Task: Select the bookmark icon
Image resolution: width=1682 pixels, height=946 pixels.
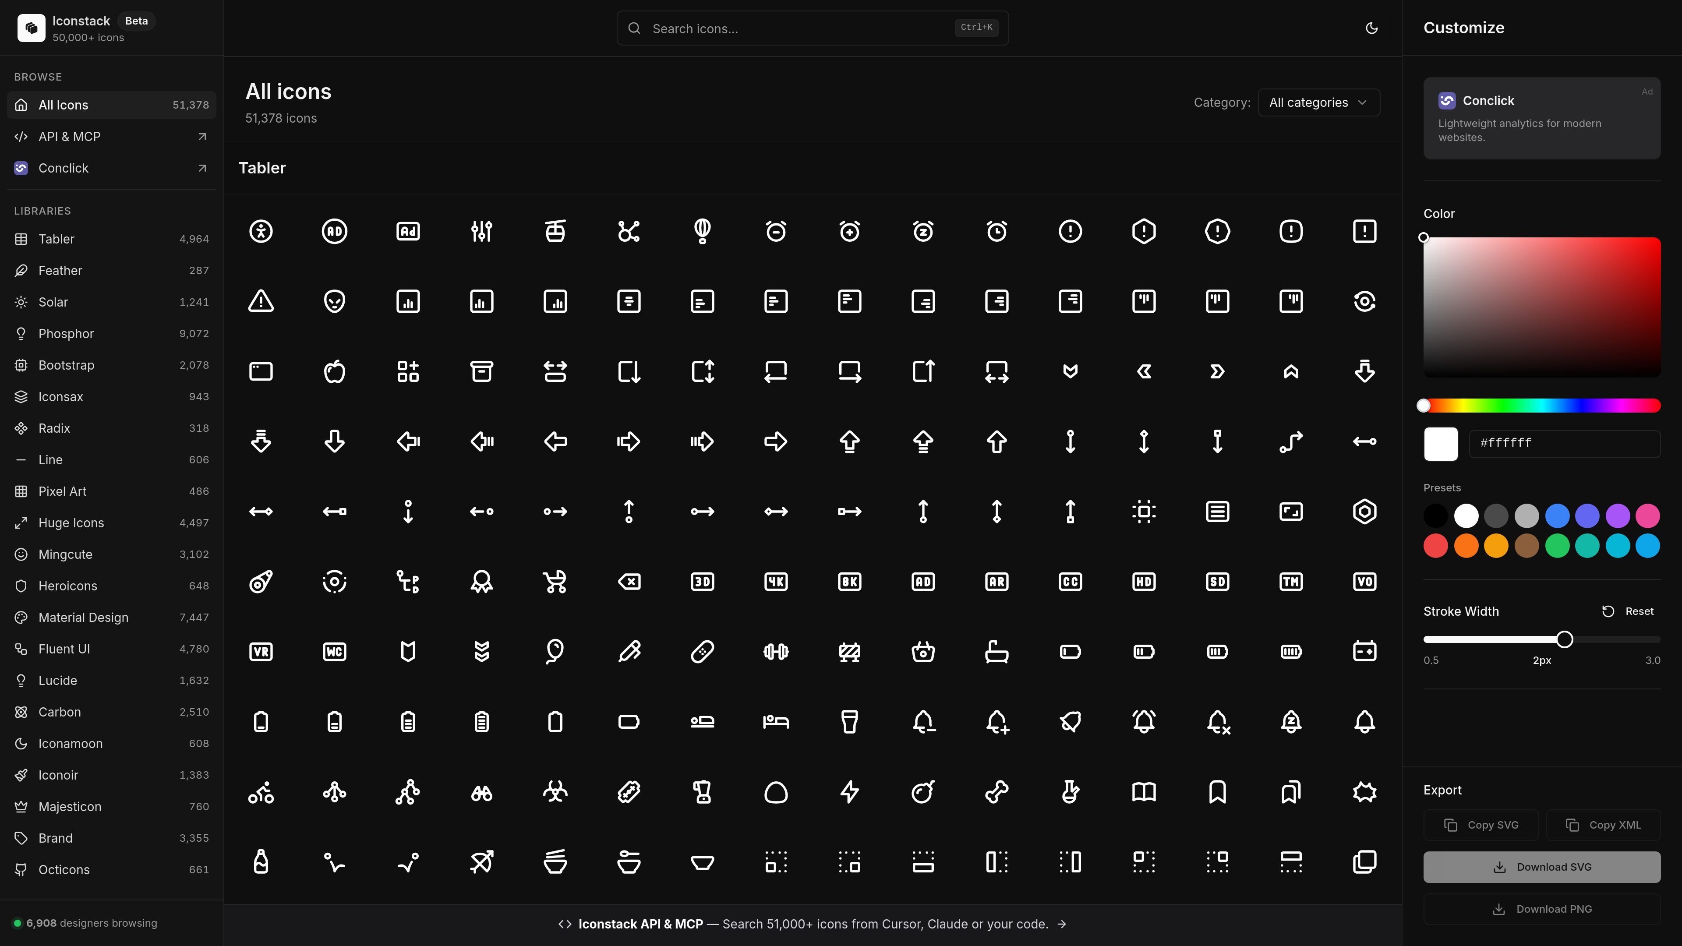Action: coord(1217,792)
